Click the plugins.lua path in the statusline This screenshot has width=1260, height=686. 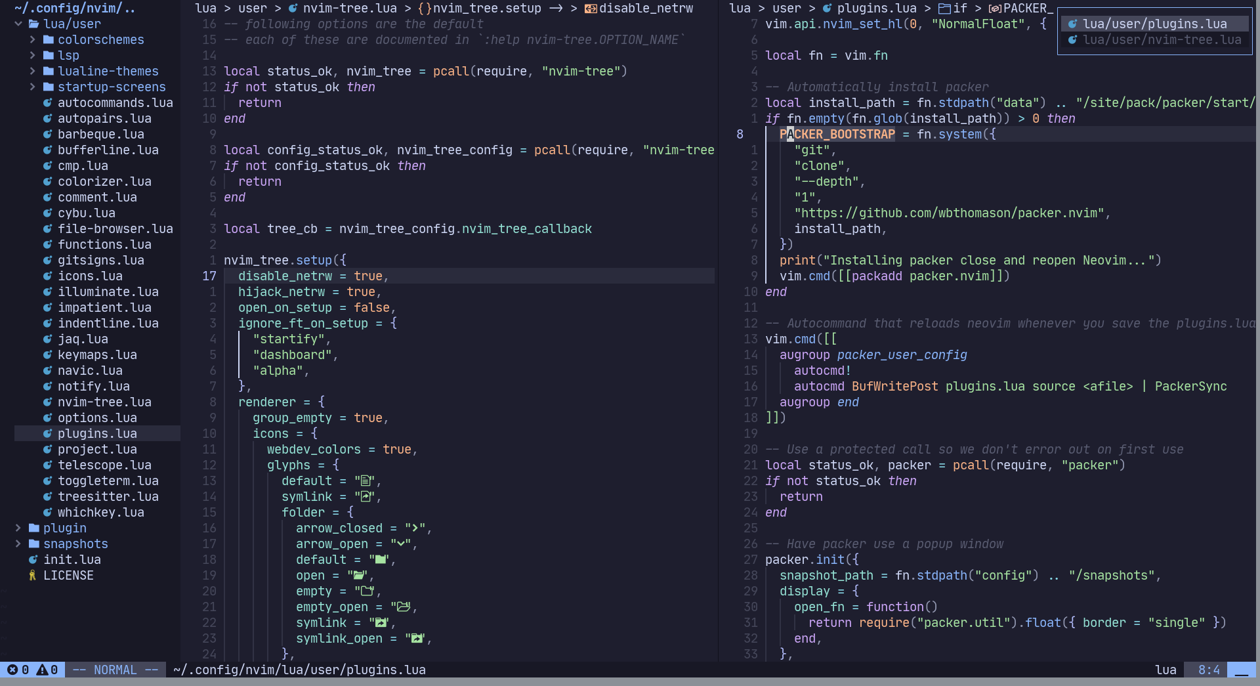(x=299, y=670)
